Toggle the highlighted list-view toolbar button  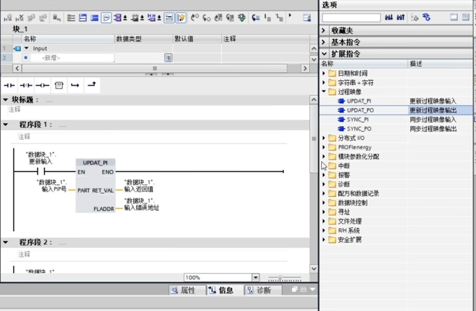point(169,18)
